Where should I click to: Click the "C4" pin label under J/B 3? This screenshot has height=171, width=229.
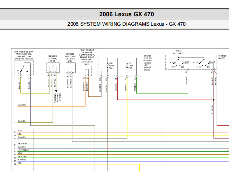coord(71,76)
